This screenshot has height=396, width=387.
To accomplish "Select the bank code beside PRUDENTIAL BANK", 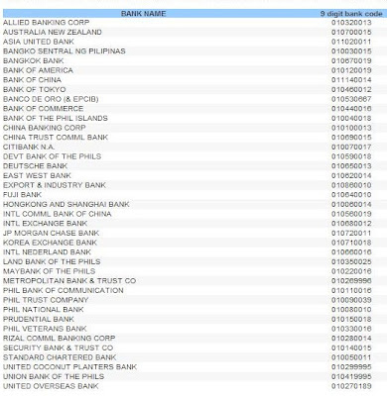I will tap(351, 320).
